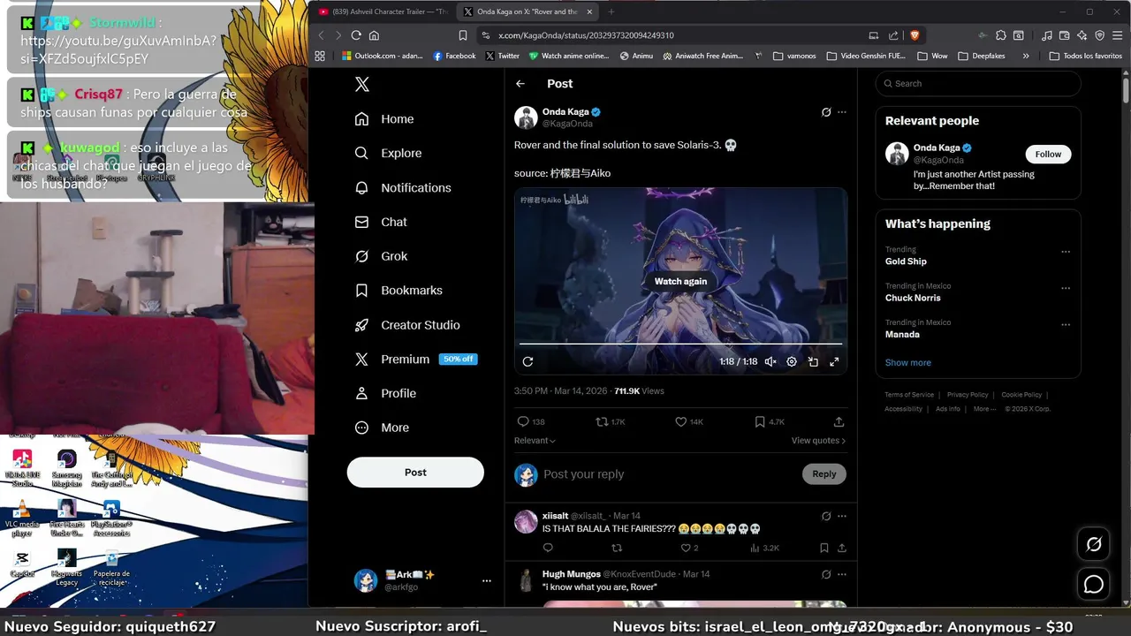Open the Explore page
This screenshot has height=636, width=1131.
(388, 153)
